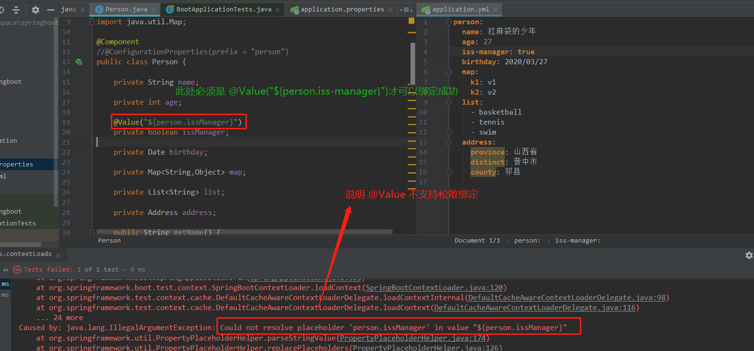
Task: Collapse all project tree nodes
Action: coord(16,10)
